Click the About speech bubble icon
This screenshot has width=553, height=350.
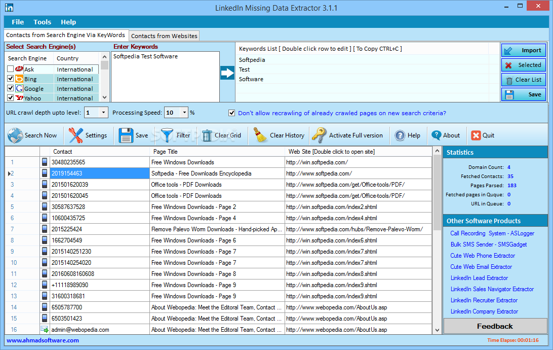tap(436, 135)
